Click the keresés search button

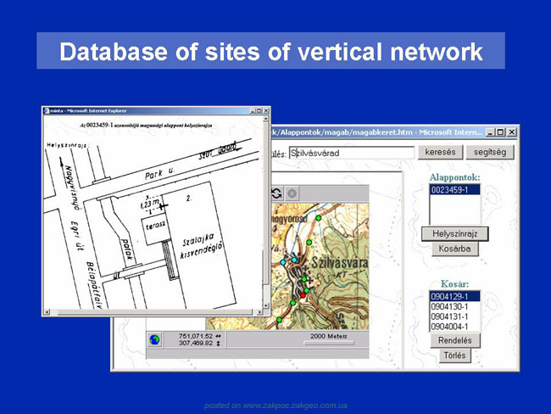[x=440, y=153]
